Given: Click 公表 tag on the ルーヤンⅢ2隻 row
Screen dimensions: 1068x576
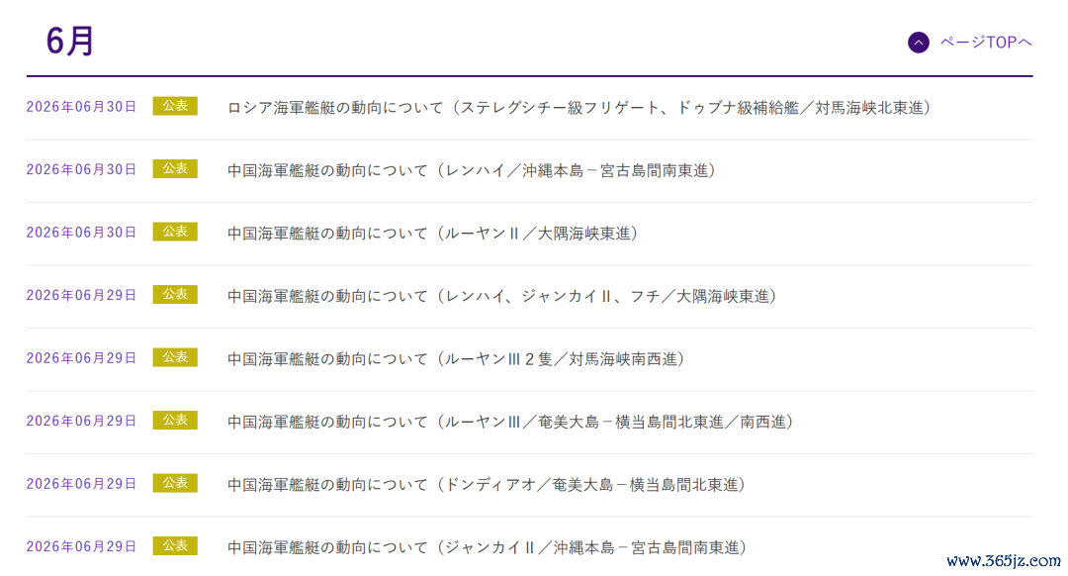Looking at the screenshot, I should pyautogui.click(x=175, y=357).
